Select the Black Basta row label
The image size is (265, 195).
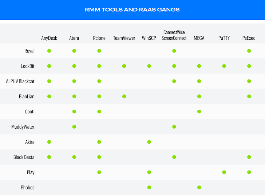pos(24,157)
